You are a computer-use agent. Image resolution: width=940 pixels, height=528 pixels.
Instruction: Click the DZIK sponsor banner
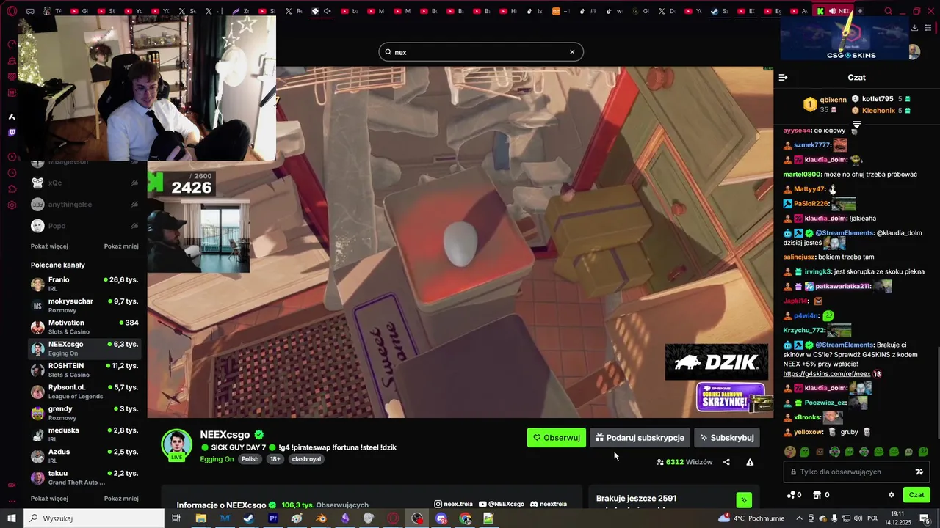click(x=717, y=362)
